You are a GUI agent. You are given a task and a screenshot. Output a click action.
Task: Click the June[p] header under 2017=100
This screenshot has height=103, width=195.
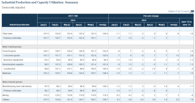[x=102, y=25]
